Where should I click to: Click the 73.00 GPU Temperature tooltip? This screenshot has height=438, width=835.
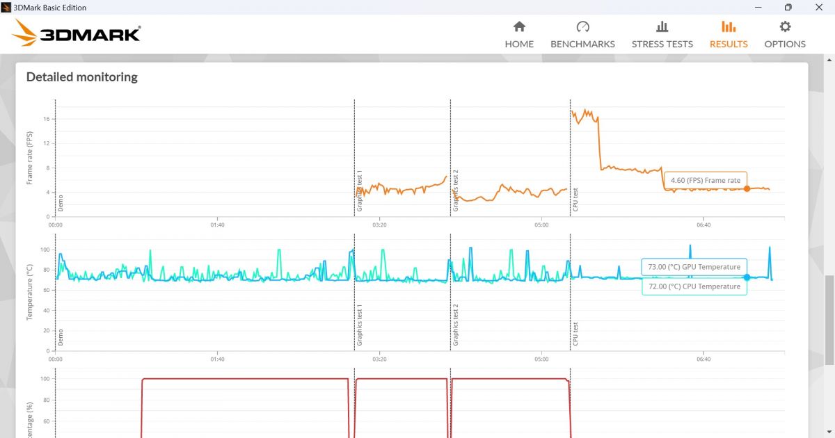(694, 267)
